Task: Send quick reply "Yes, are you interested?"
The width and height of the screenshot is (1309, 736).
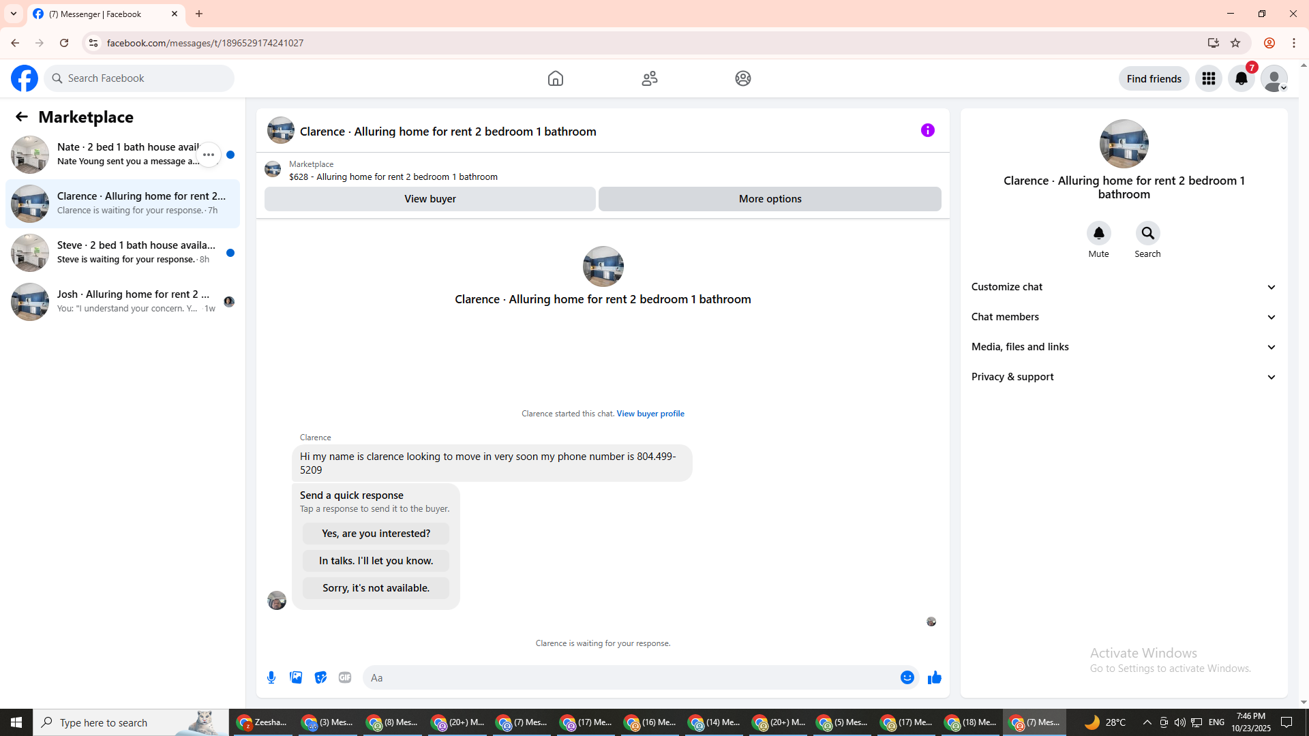Action: point(376,534)
